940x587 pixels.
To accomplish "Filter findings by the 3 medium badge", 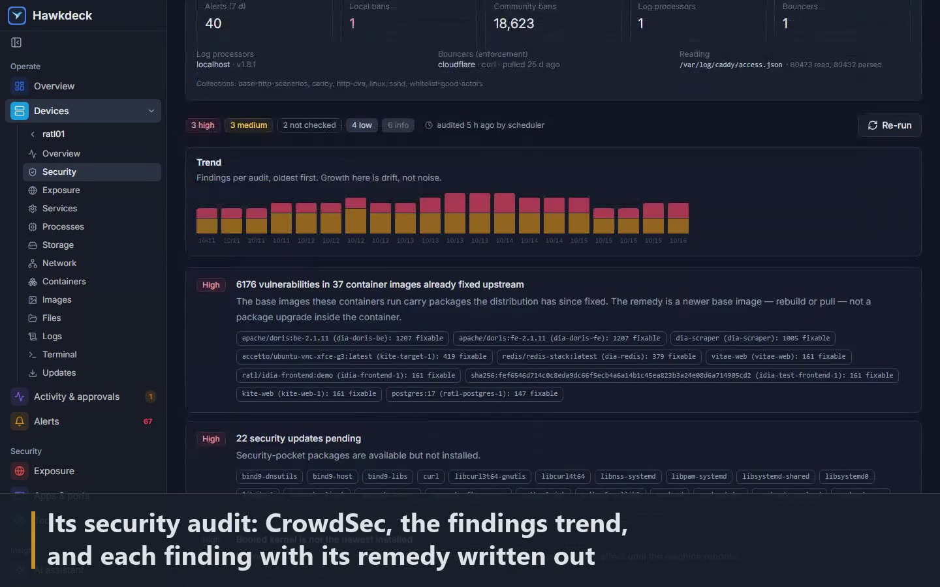I will tap(249, 125).
